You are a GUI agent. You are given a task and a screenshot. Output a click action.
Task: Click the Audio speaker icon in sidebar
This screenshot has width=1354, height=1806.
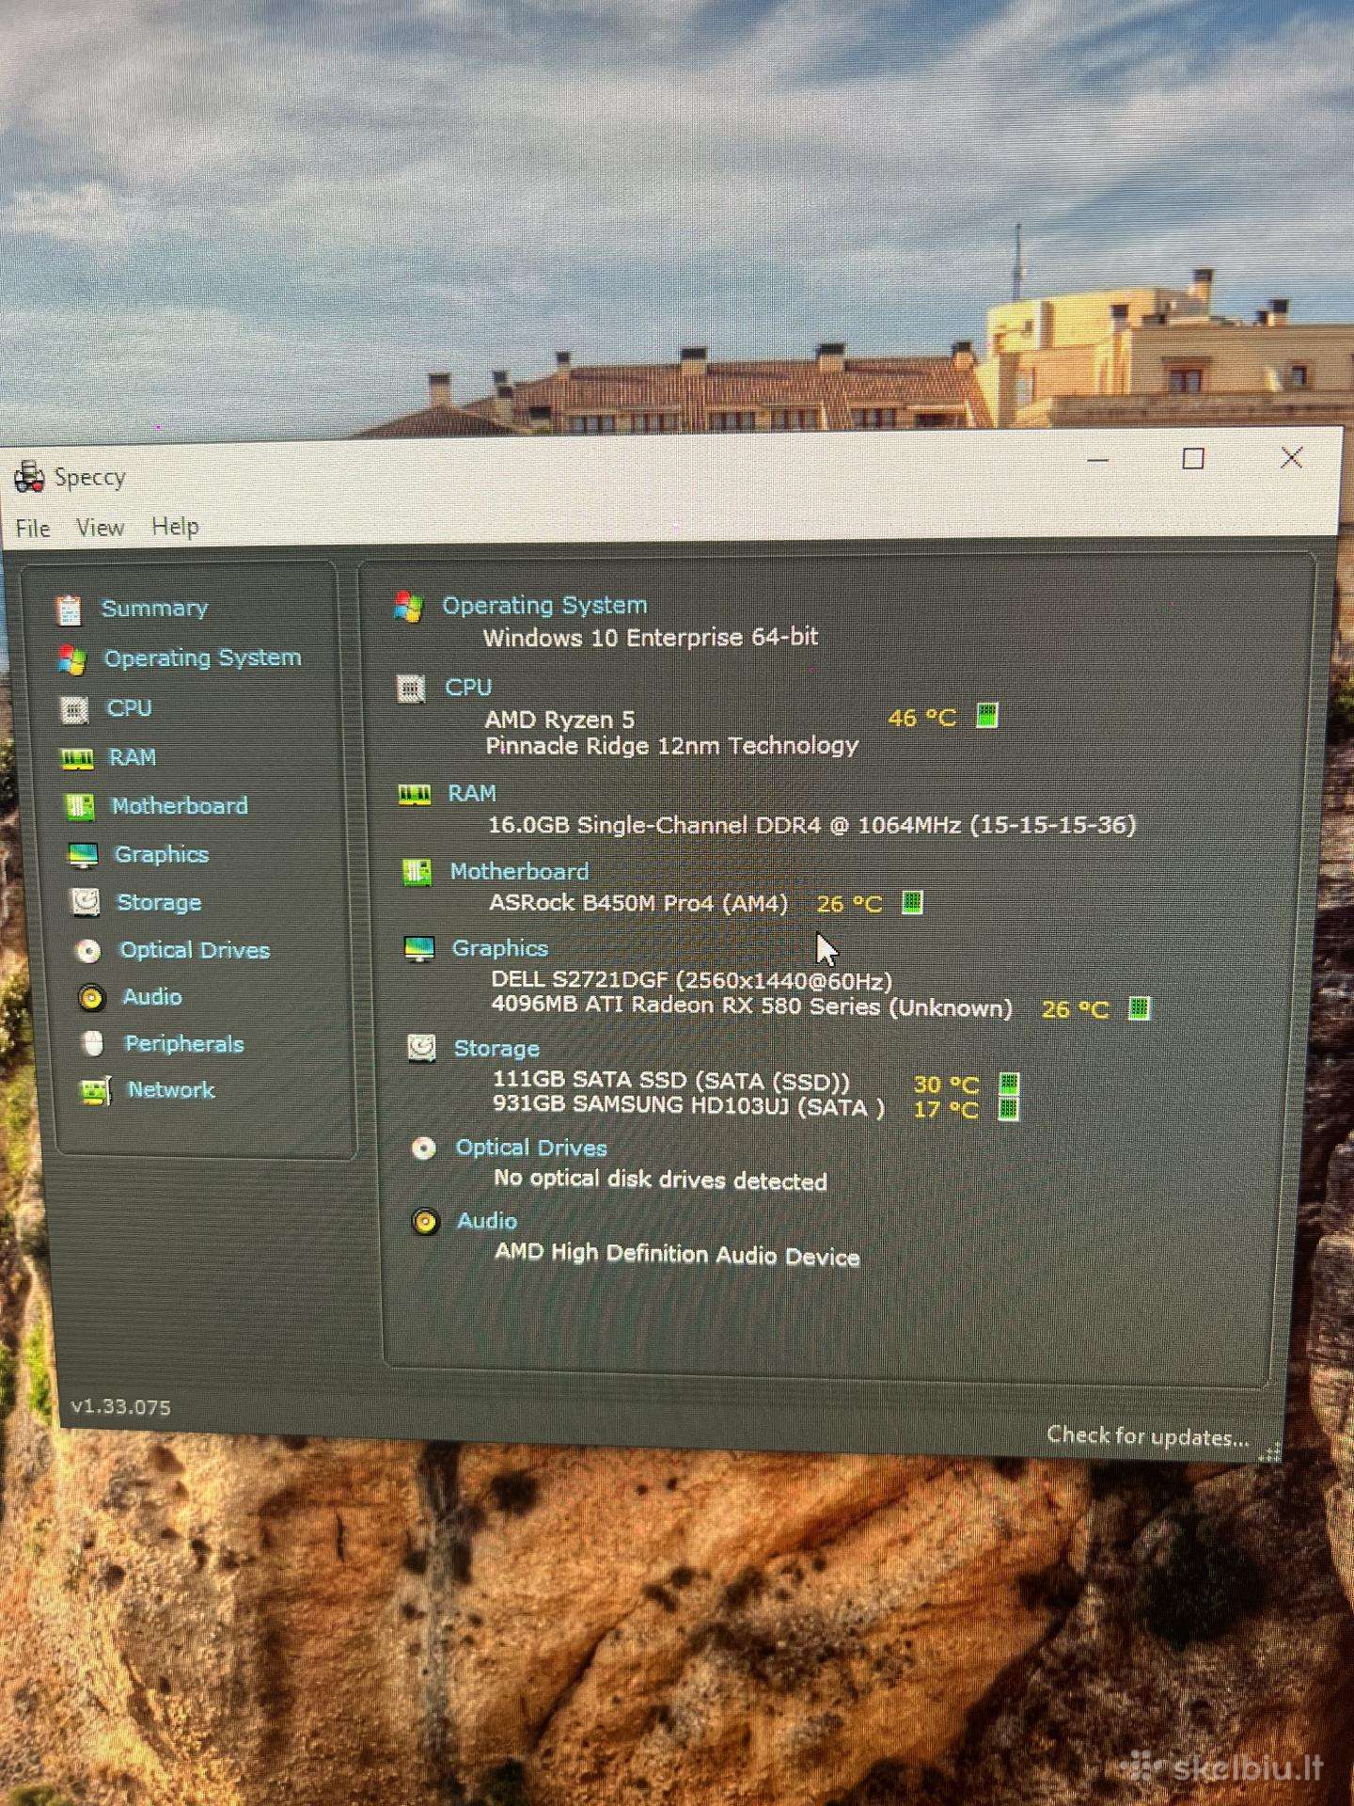(91, 997)
